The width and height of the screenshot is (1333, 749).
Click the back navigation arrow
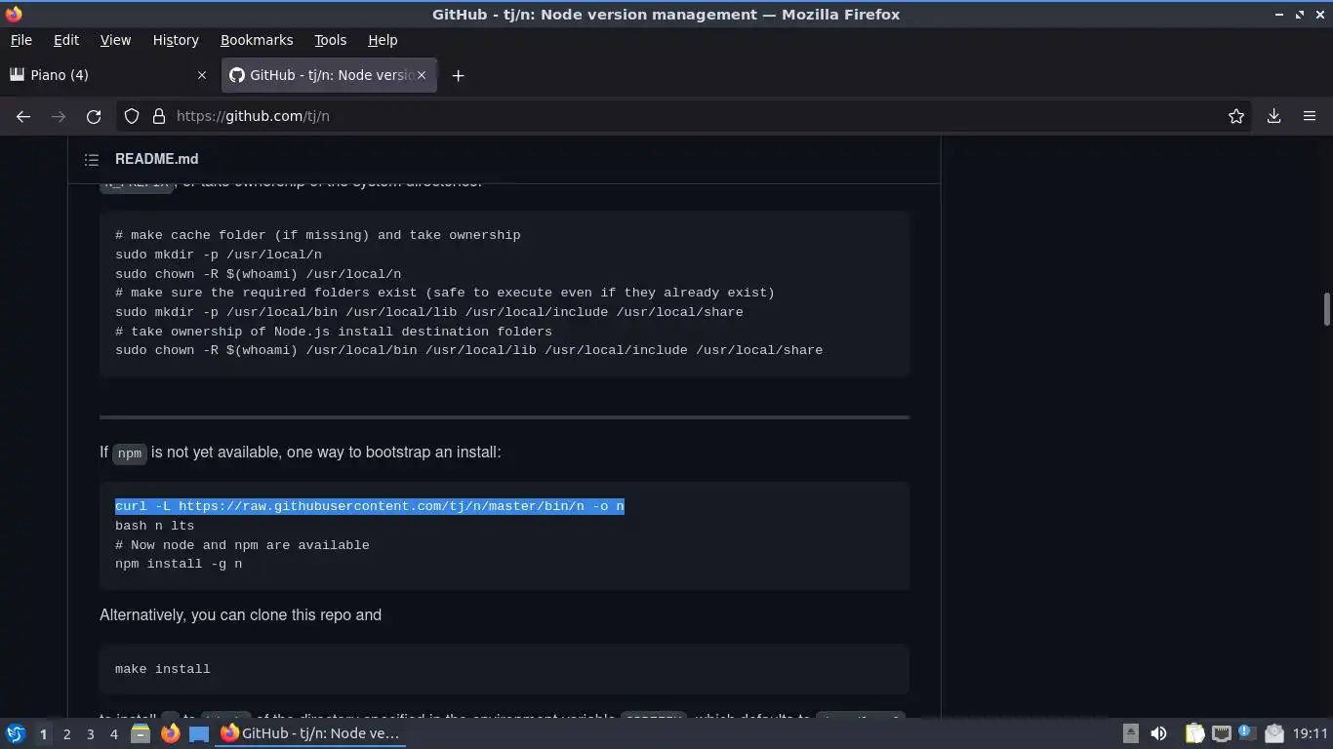coord(23,116)
